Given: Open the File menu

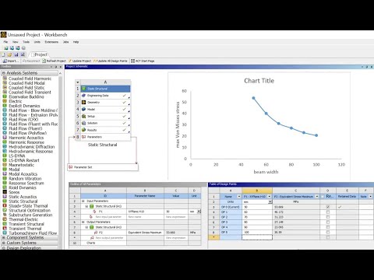Looking at the screenshot, I should pos(5,42).
